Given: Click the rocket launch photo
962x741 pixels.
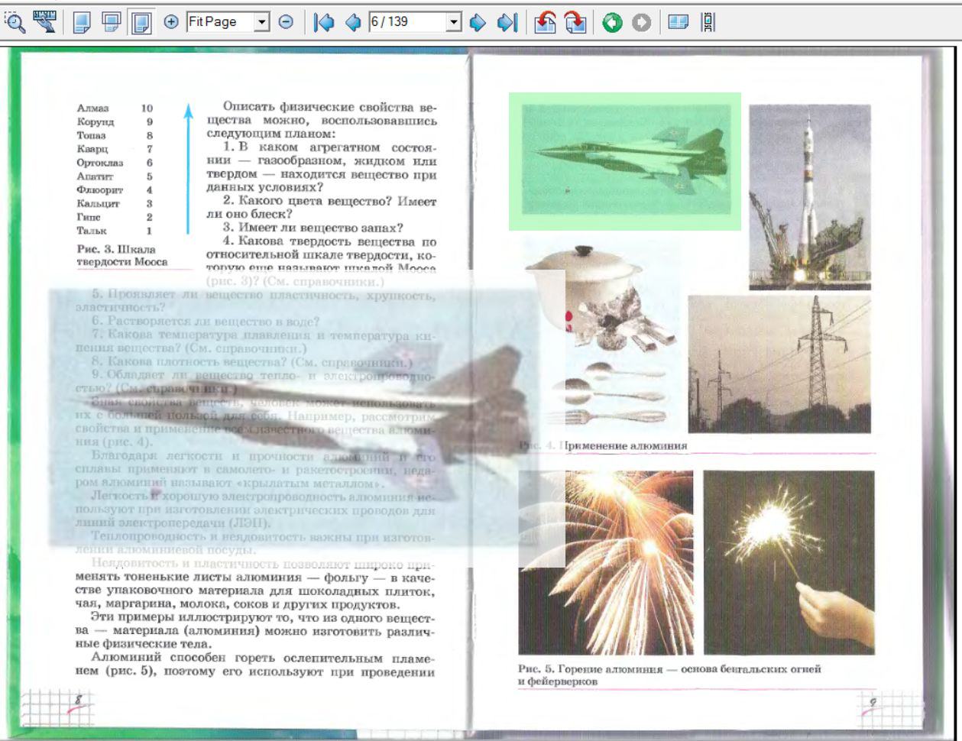Looking at the screenshot, I should coord(810,197).
